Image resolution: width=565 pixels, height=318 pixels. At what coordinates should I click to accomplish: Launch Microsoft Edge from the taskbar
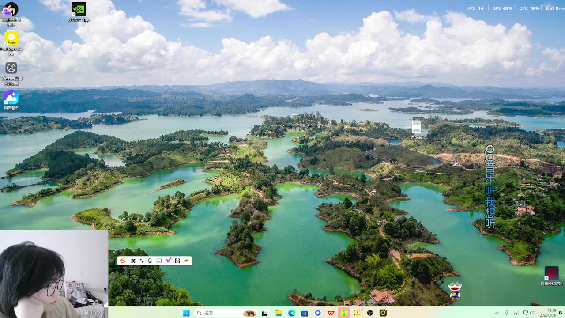click(x=292, y=313)
